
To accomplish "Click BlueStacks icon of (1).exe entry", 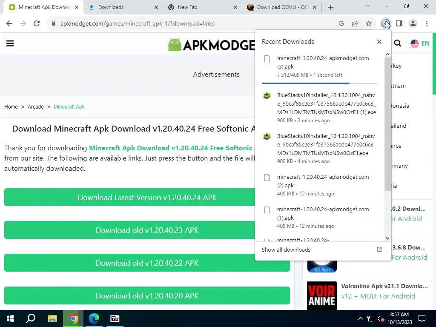I will pyautogui.click(x=267, y=96).
